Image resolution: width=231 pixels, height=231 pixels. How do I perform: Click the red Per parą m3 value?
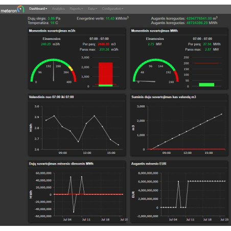[x=104, y=44]
